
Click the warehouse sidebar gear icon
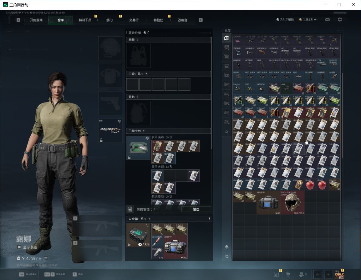[x=226, y=132]
